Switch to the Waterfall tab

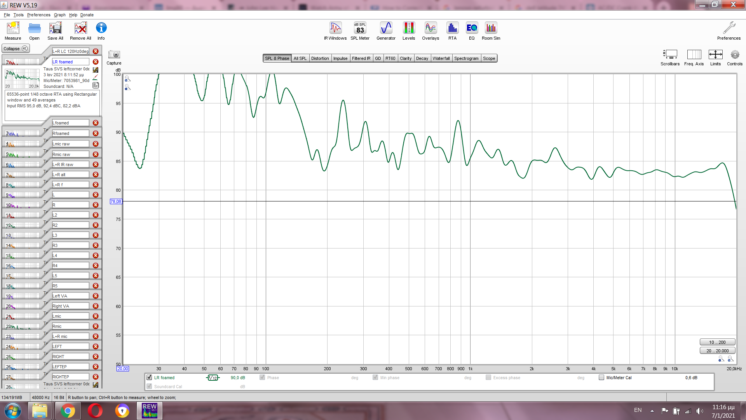click(441, 58)
